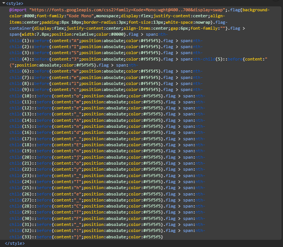Click the child(20) rule with content "j"

[x=86, y=157]
